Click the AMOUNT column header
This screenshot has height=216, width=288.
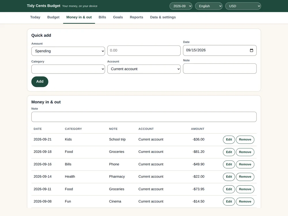198,129
